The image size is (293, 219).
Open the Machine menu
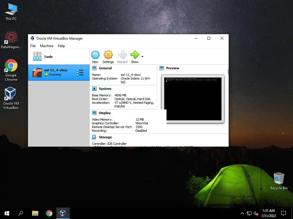coord(47,46)
